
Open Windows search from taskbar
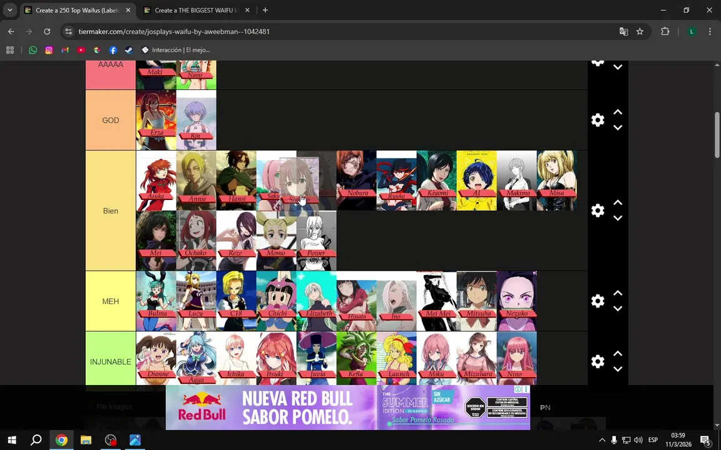[36, 440]
